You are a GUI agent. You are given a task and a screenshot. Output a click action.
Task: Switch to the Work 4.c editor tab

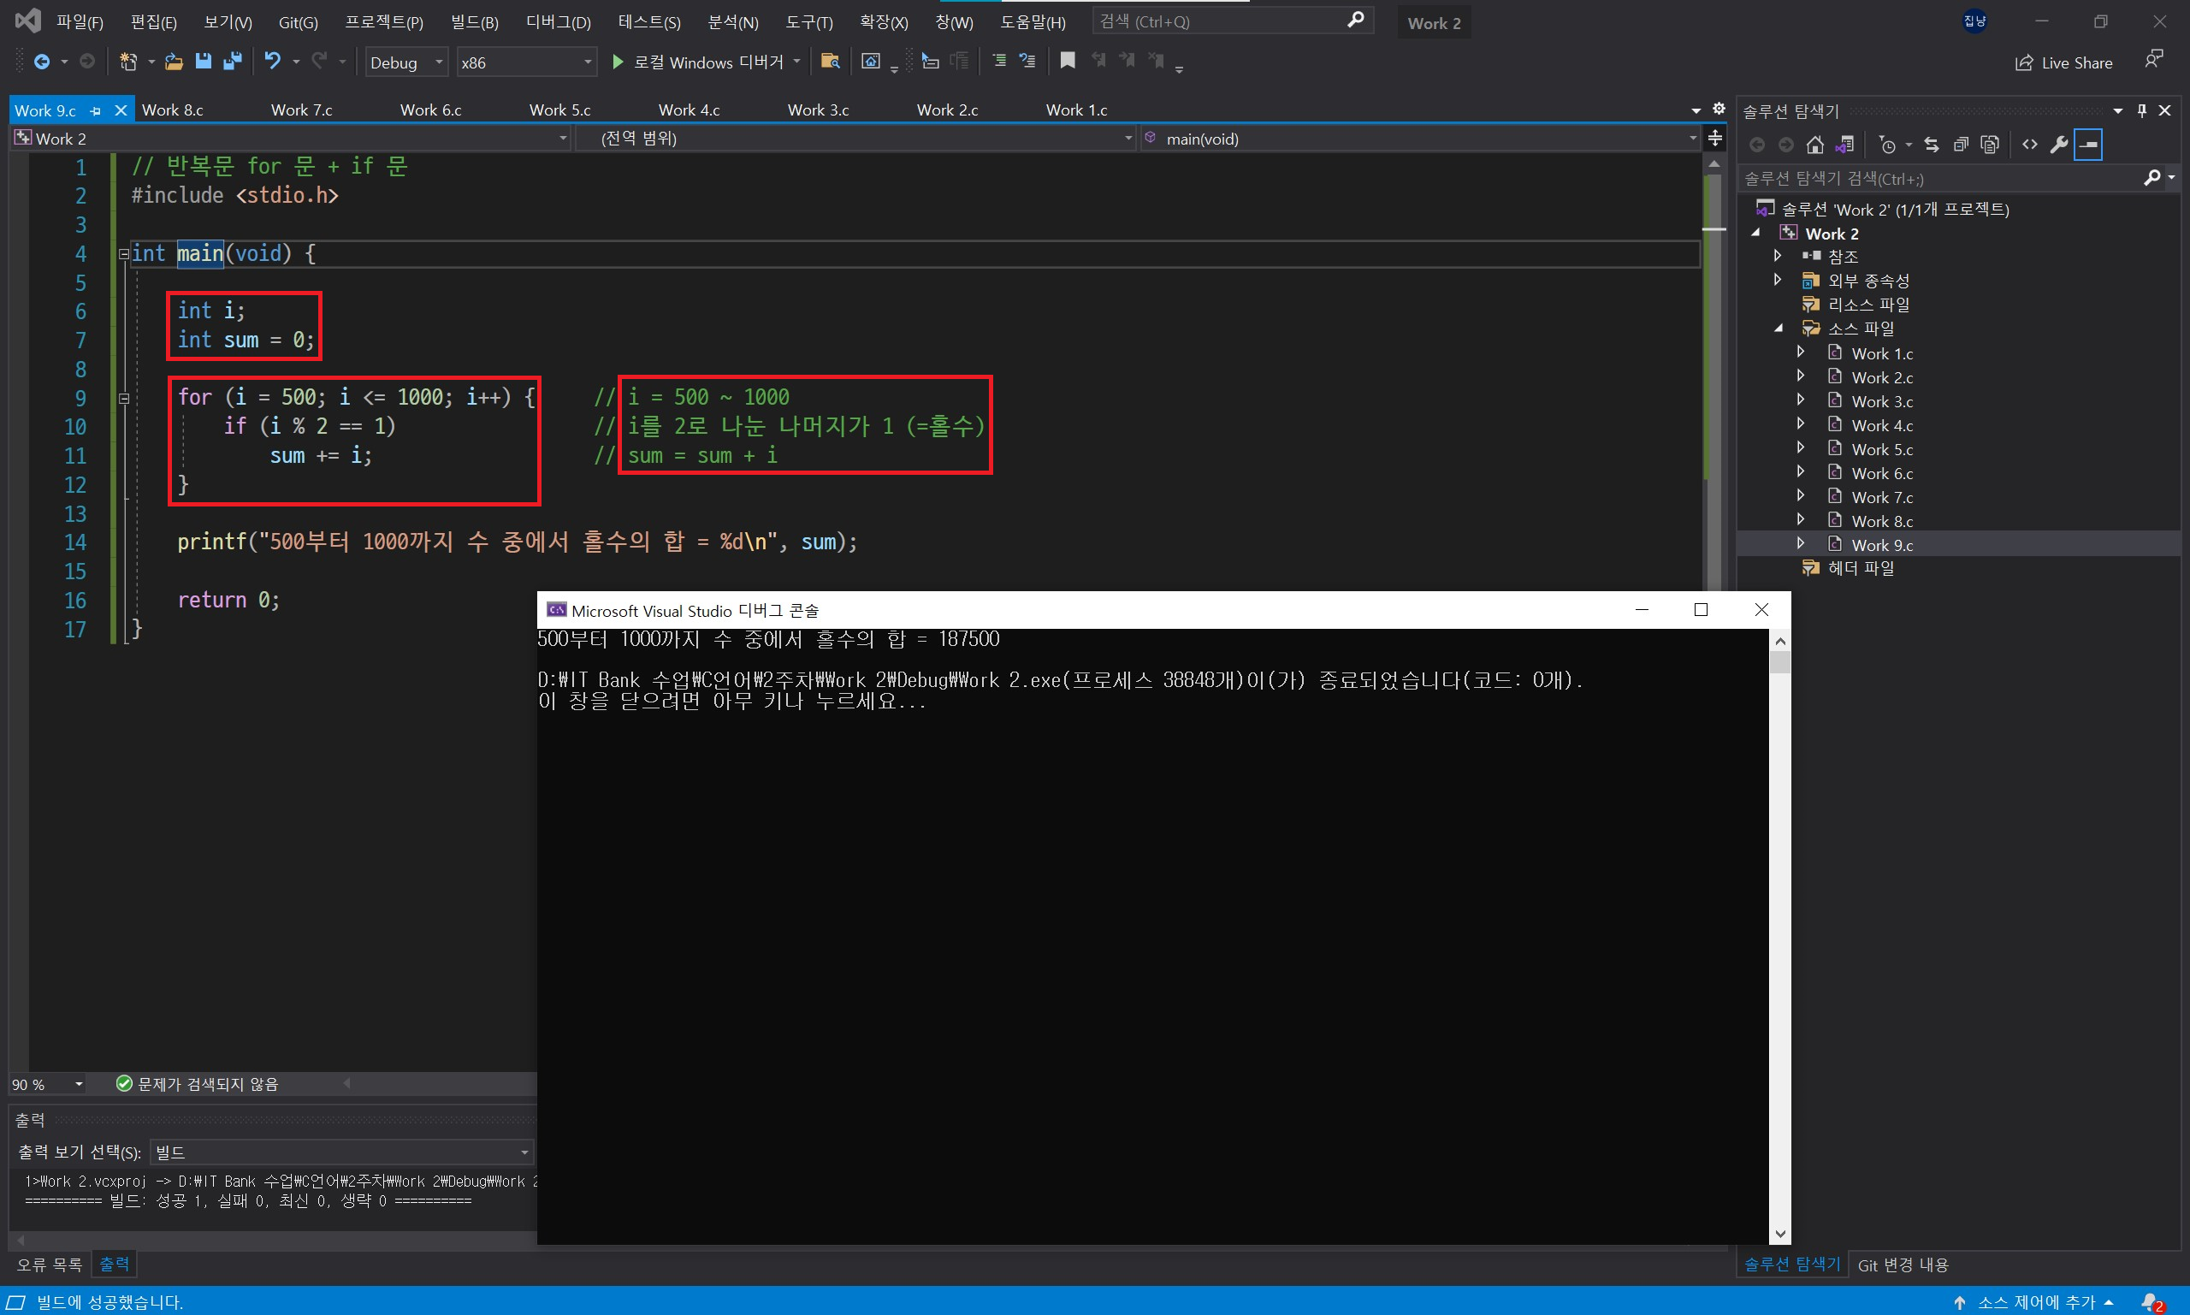tap(690, 110)
